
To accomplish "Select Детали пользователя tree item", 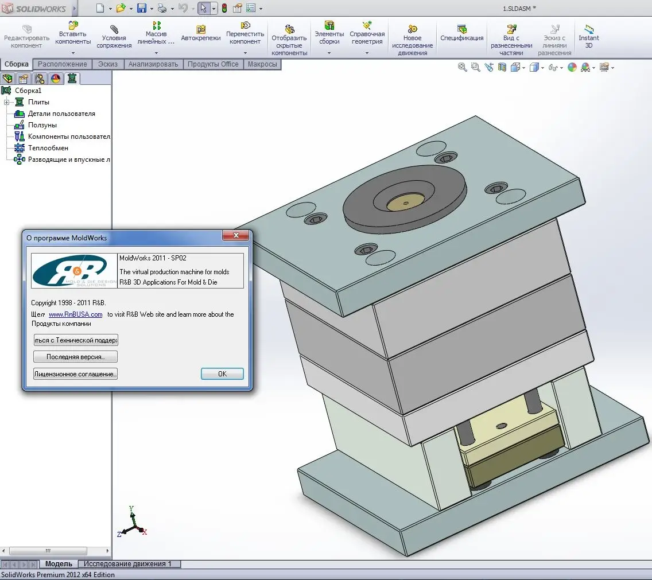I will [x=61, y=114].
